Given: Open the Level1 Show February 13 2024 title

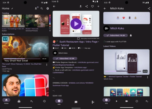Looking at the screenshot, I should pos(22,65).
